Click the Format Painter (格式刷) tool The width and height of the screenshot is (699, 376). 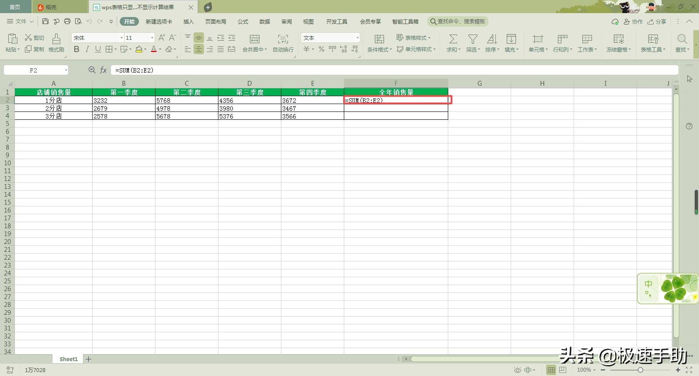pos(56,43)
